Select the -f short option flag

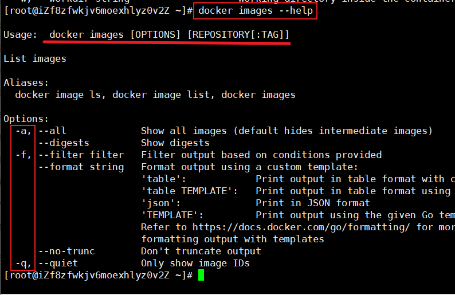tap(23, 155)
